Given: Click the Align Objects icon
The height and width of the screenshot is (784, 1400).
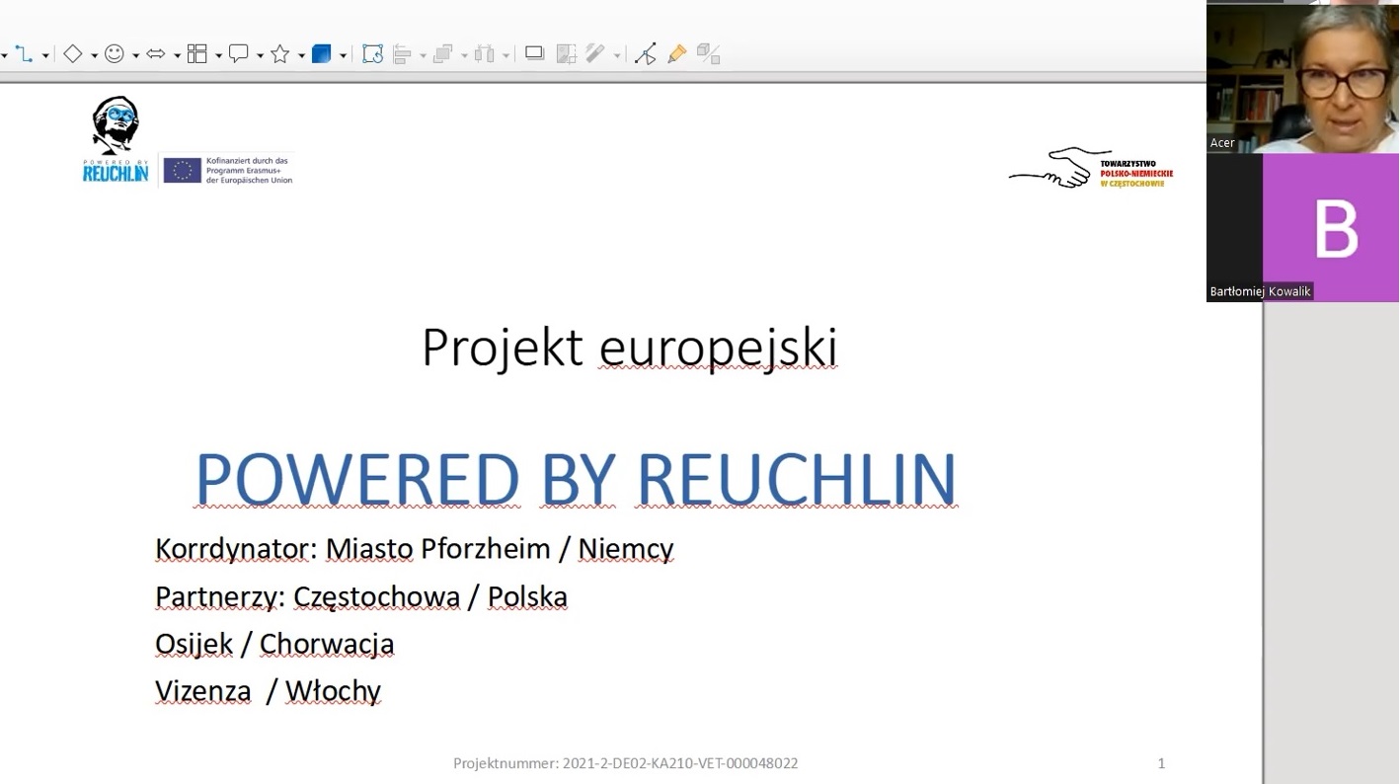Looking at the screenshot, I should (402, 54).
